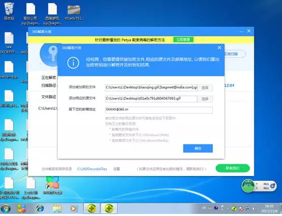
Task: Select the first zip.[bagm... file next to recycle bin
Action: (31, 14)
